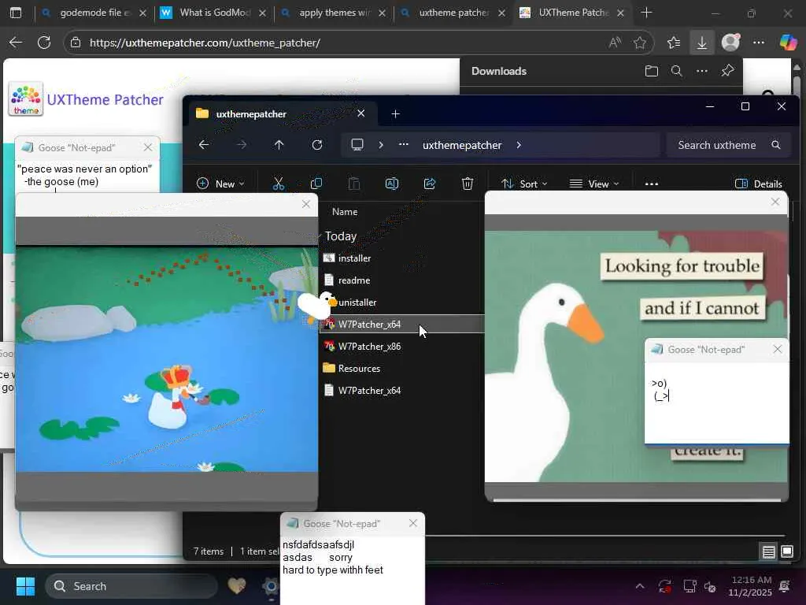Open a new browser tab

point(647,13)
